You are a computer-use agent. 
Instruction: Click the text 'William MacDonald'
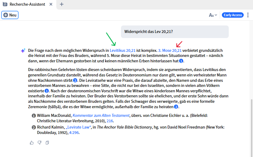pos(54,115)
